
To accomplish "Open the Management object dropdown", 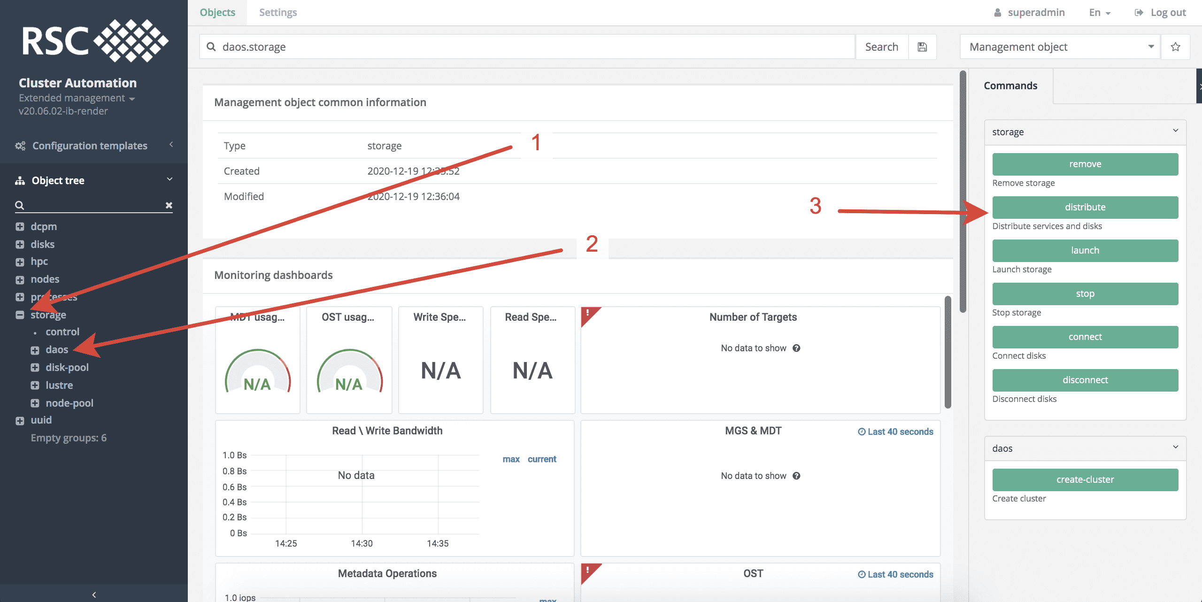I will 1060,47.
